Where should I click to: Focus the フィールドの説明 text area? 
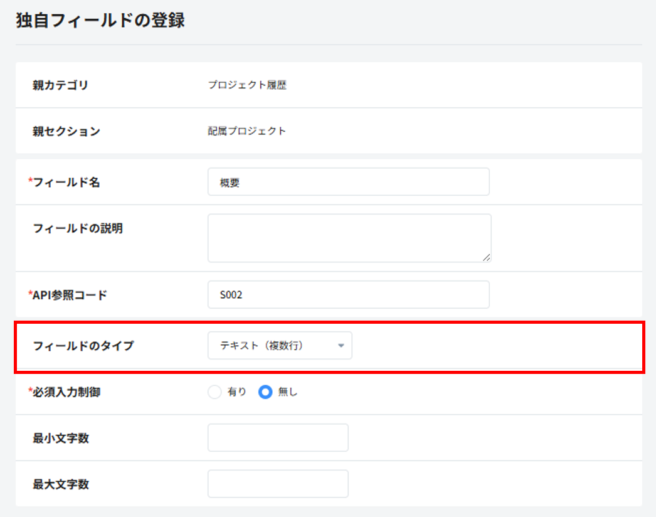349,237
